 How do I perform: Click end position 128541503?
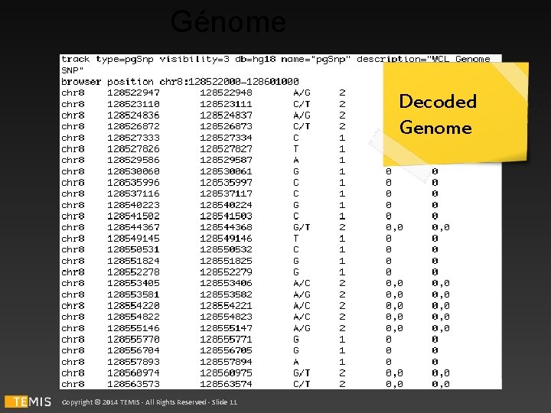(x=226, y=216)
